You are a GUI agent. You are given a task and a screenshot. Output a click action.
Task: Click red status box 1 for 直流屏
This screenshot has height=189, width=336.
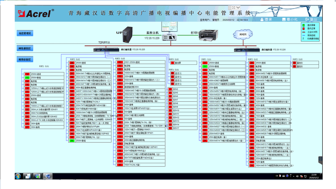point(172,63)
